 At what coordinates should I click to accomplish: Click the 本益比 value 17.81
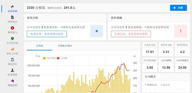(150, 52)
